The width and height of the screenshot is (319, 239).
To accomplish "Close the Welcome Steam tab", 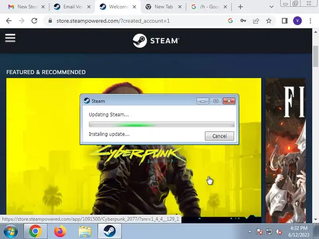I will pos(134,7).
